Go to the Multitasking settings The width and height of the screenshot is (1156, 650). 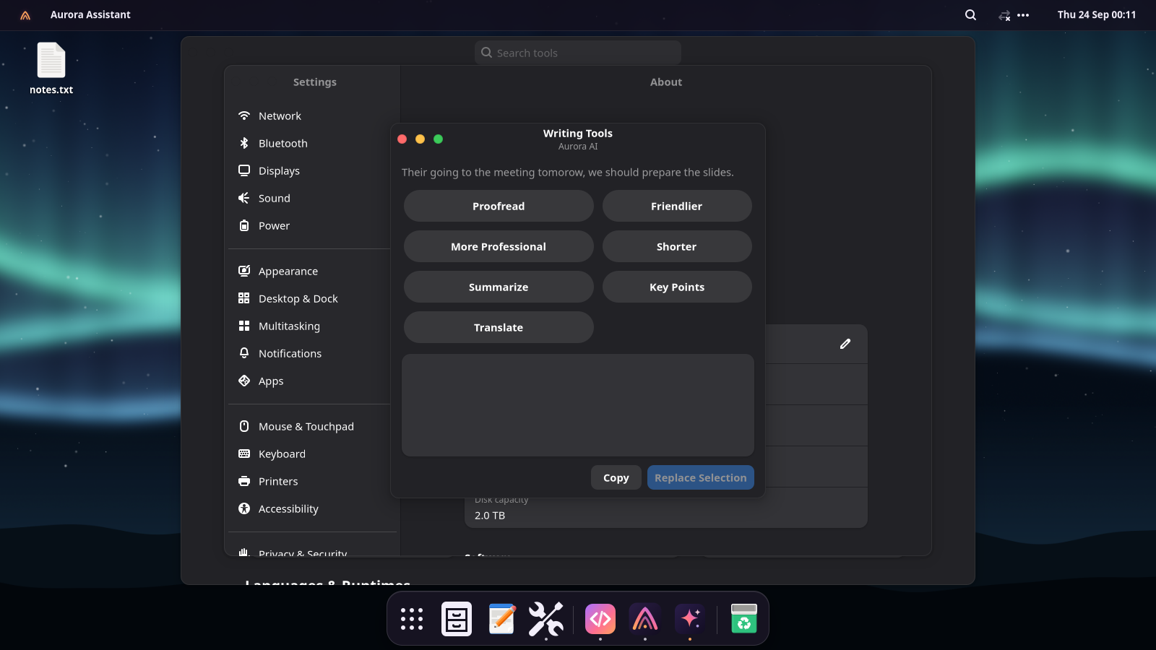311,326
